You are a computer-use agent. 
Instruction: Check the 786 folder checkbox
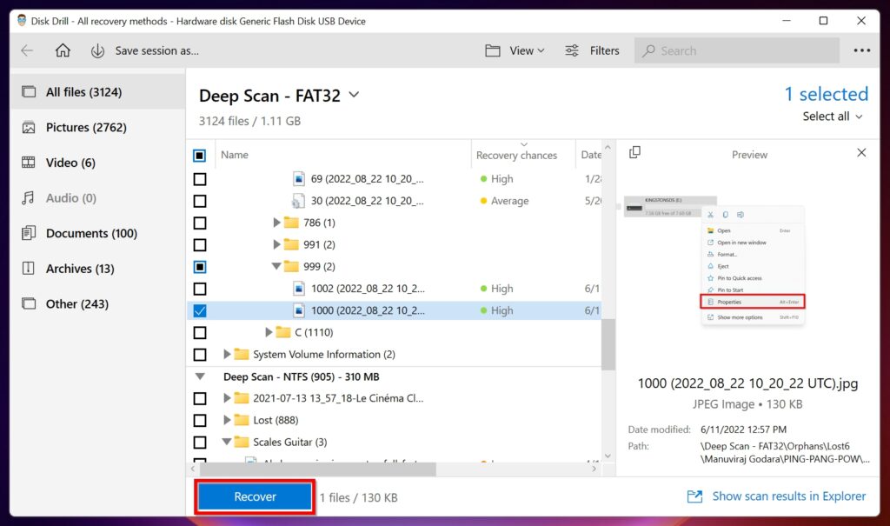pyautogui.click(x=200, y=223)
